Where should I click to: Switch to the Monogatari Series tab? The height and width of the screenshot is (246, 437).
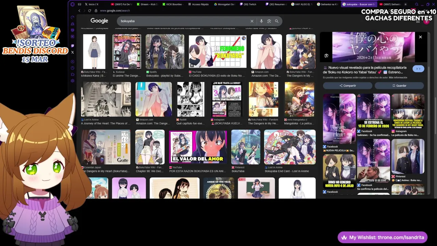coord(225,4)
